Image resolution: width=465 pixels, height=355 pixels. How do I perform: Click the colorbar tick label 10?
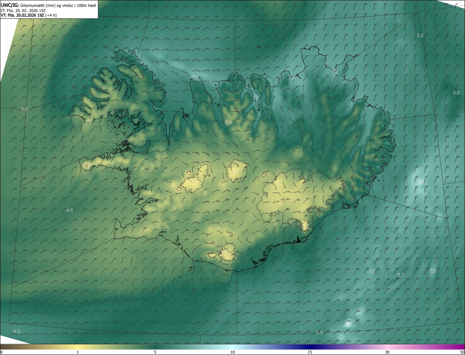232,352
